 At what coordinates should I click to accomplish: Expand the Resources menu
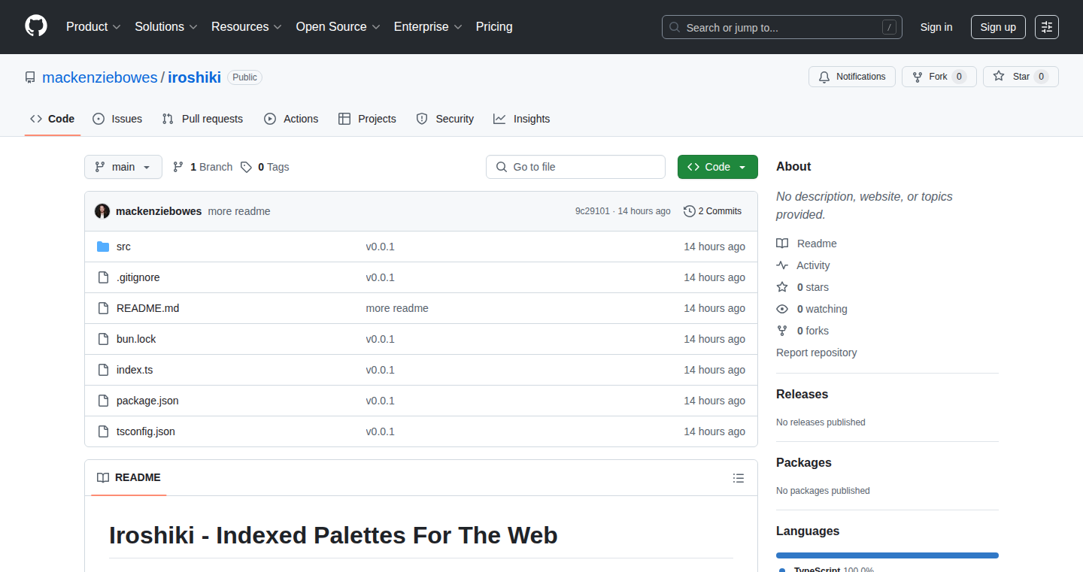pyautogui.click(x=247, y=27)
